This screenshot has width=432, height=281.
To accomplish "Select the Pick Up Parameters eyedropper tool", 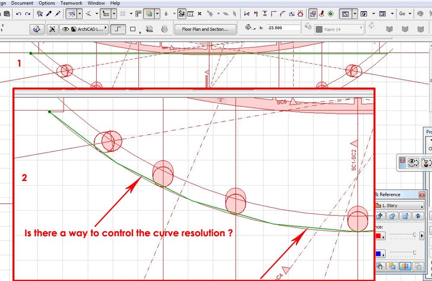I will click(x=48, y=13).
